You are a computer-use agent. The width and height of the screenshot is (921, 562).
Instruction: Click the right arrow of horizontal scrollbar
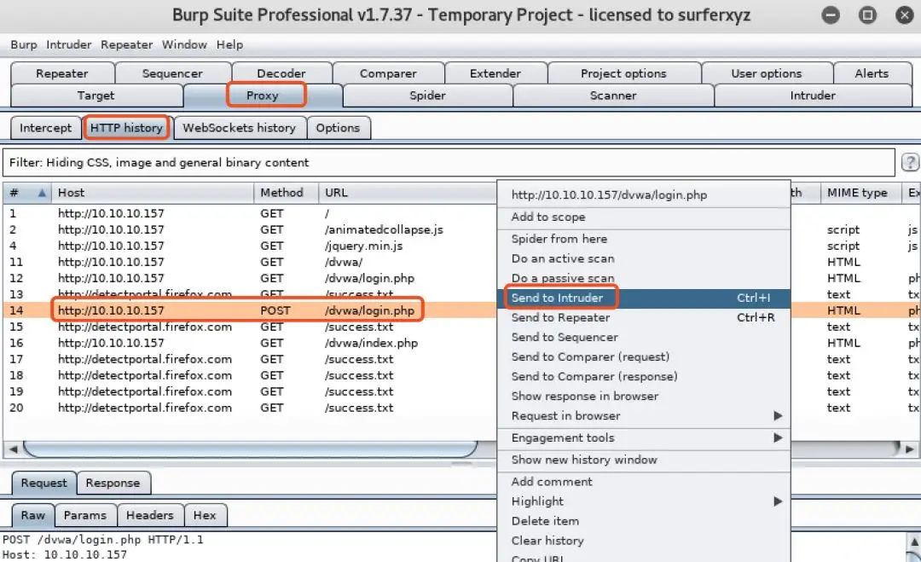pos(909,449)
